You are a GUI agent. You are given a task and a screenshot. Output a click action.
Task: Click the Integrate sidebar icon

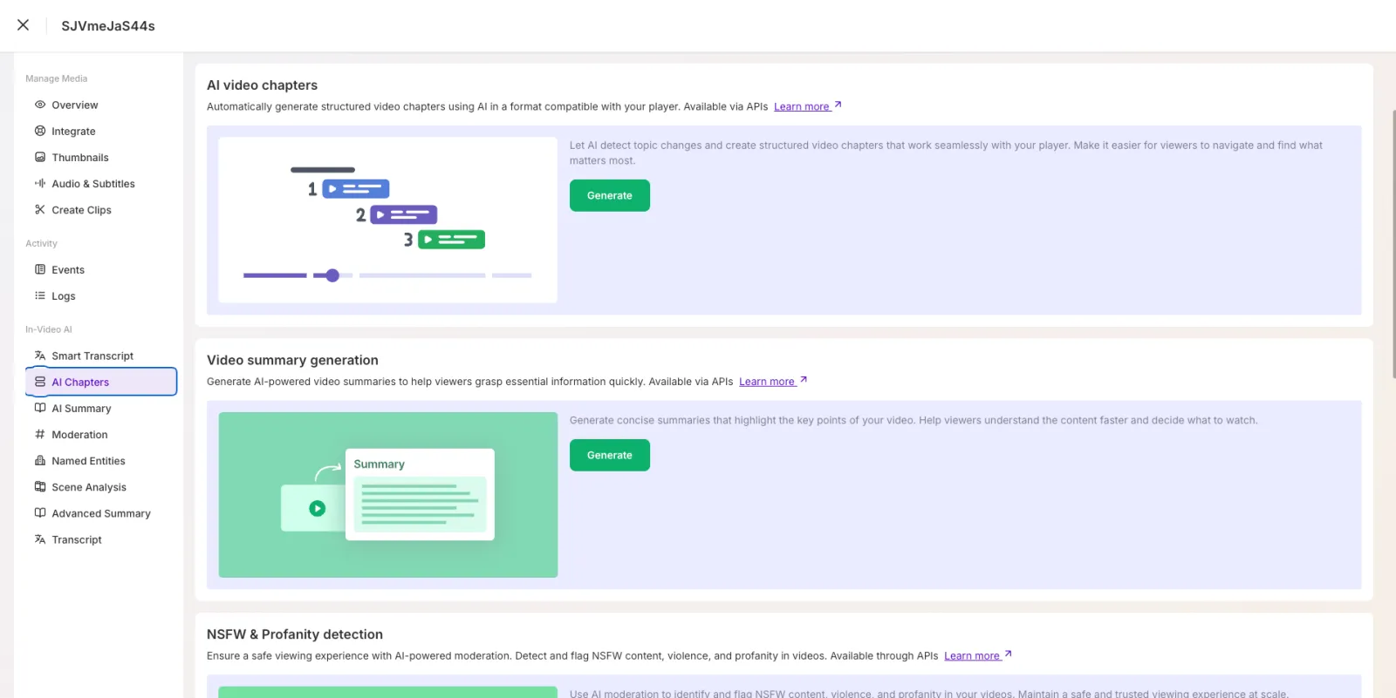coord(40,131)
